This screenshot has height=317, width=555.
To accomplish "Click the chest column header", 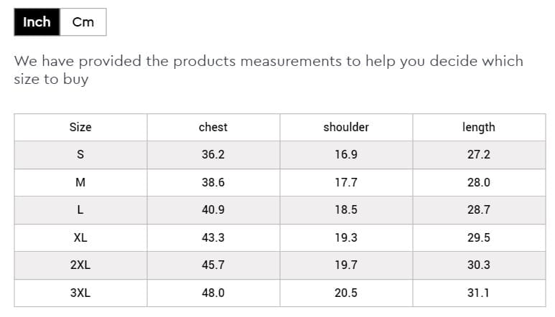I will (213, 127).
